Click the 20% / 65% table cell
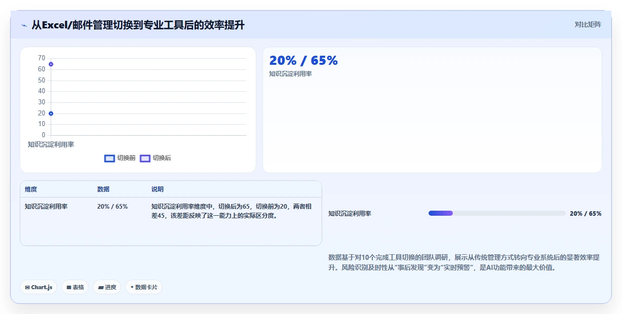This screenshot has width=622, height=314. (x=112, y=207)
